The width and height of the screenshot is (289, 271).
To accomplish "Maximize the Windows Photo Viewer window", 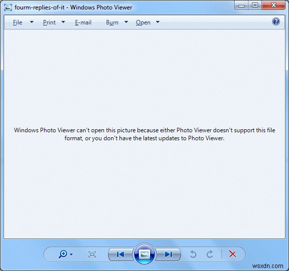I will pyautogui.click(x=255, y=5).
